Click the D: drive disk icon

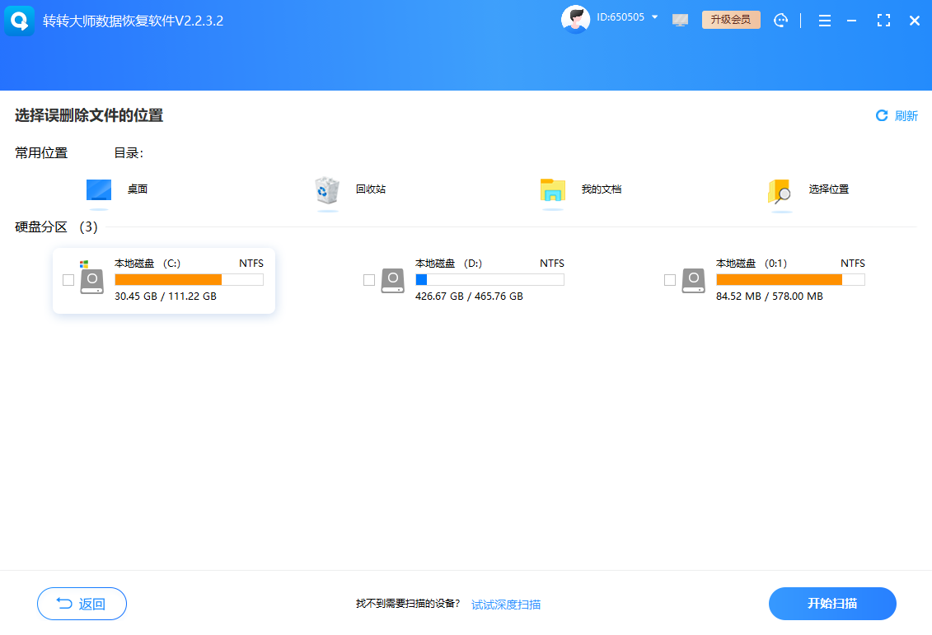[392, 281]
